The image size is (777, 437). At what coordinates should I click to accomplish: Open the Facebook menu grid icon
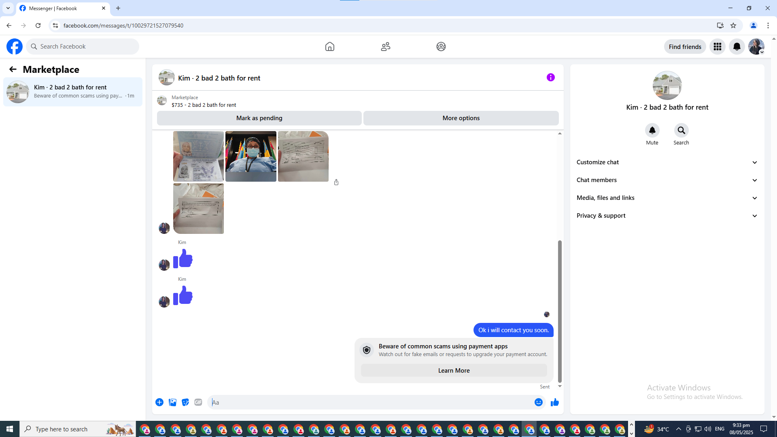pyautogui.click(x=717, y=47)
